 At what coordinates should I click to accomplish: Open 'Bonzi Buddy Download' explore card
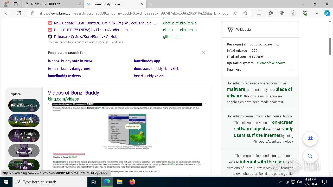(24, 151)
